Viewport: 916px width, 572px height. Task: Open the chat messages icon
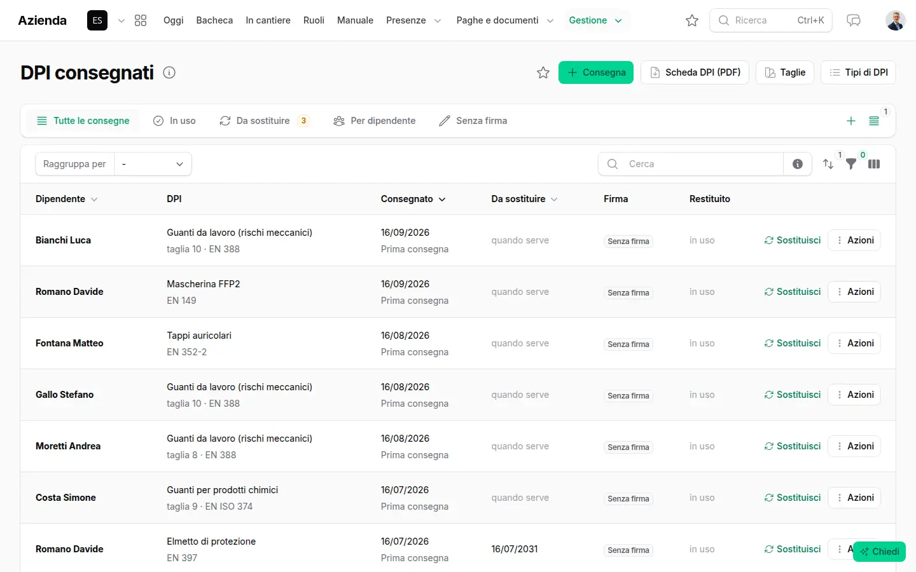coord(854,20)
